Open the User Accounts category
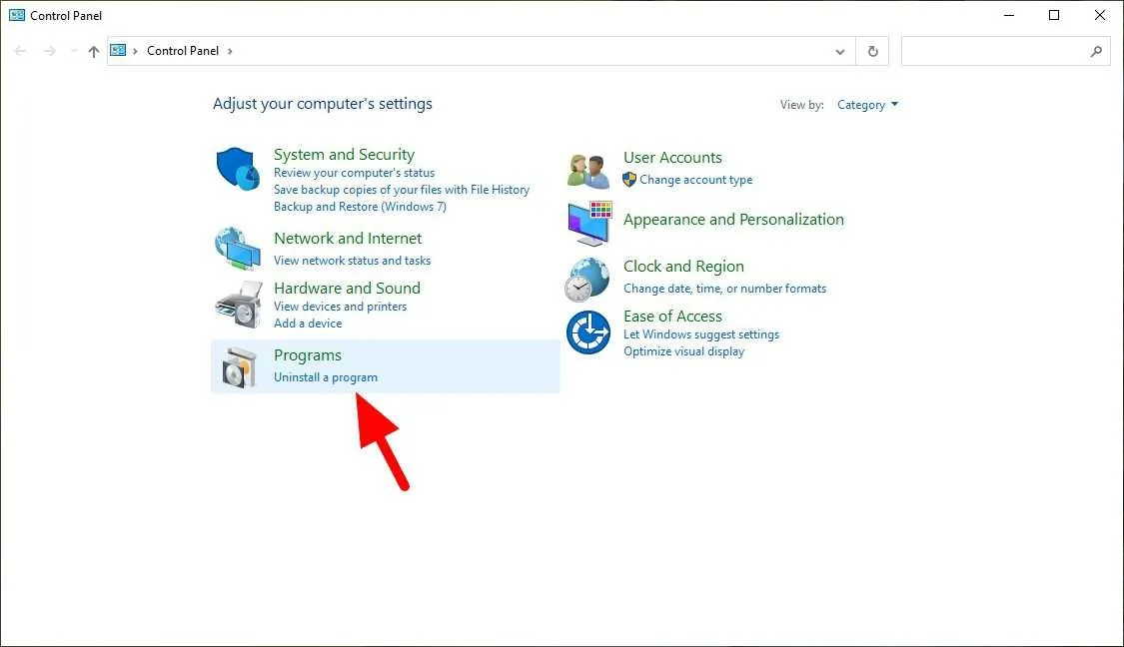The width and height of the screenshot is (1124, 647). coord(672,157)
